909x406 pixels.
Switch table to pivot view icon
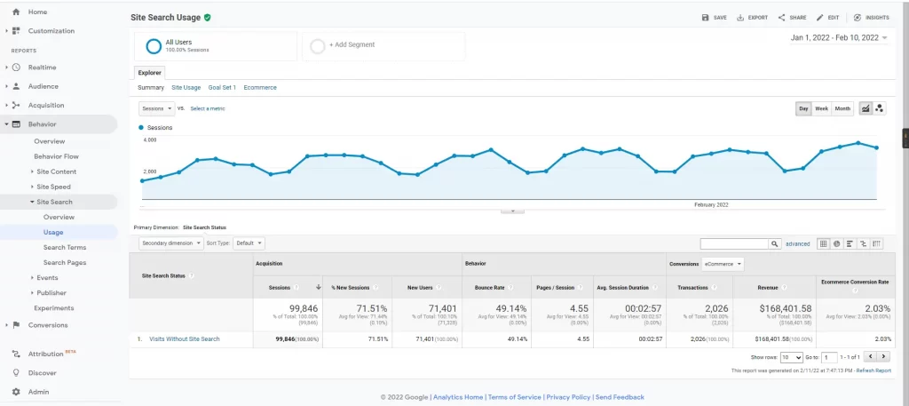coord(877,243)
